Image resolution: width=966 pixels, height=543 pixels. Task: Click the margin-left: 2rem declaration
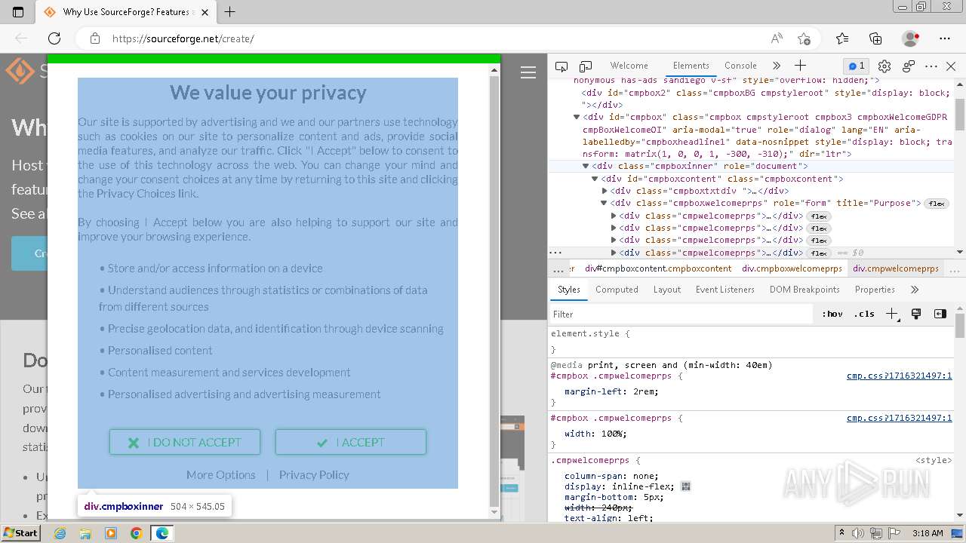coord(611,391)
